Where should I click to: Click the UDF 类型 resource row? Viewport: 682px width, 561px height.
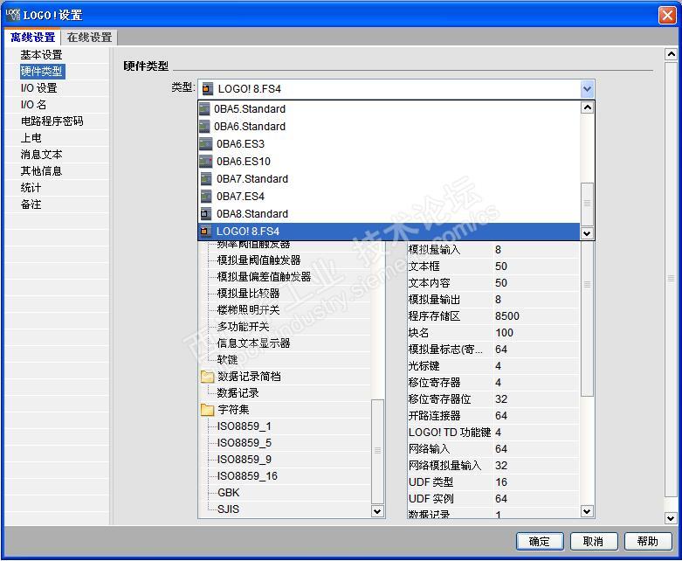[x=493, y=482]
